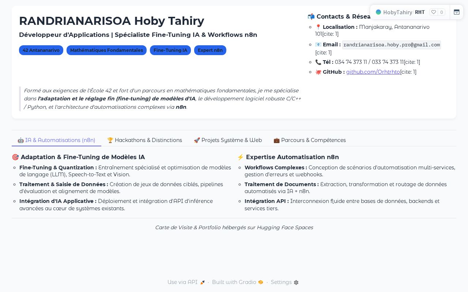Click the Fine-Tuning & Quantization bullet

coord(125,171)
